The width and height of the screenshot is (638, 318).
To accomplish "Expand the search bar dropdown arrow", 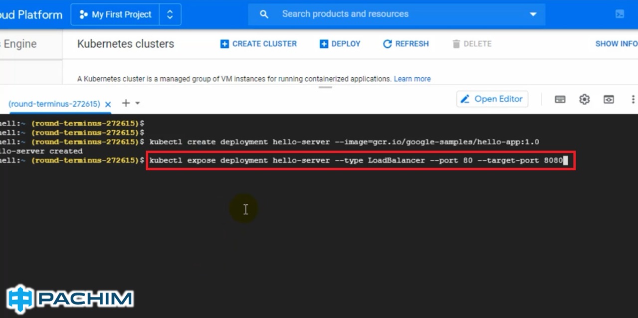I will (533, 14).
